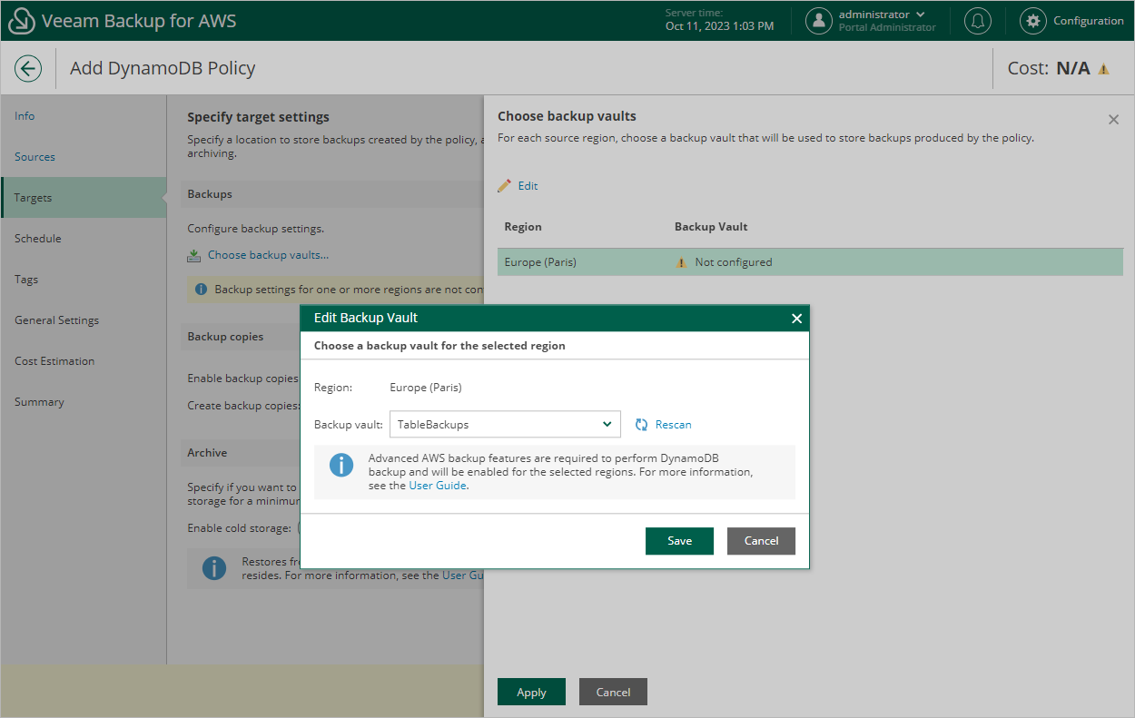Save the backup vault selection

(679, 541)
